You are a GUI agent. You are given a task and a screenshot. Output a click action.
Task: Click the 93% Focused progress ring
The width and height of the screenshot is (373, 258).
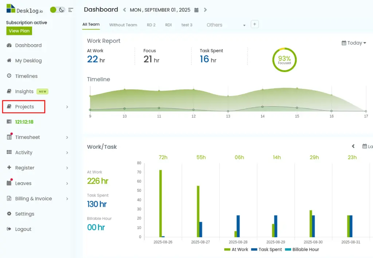[x=284, y=60]
